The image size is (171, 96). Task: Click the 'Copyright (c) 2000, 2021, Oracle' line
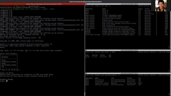click(x=22, y=41)
